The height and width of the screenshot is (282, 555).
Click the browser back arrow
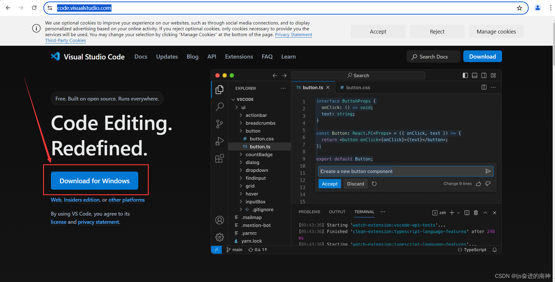8,8
